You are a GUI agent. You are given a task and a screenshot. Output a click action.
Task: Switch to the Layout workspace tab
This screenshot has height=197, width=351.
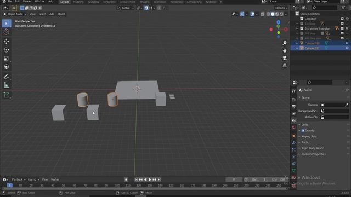pos(65,2)
